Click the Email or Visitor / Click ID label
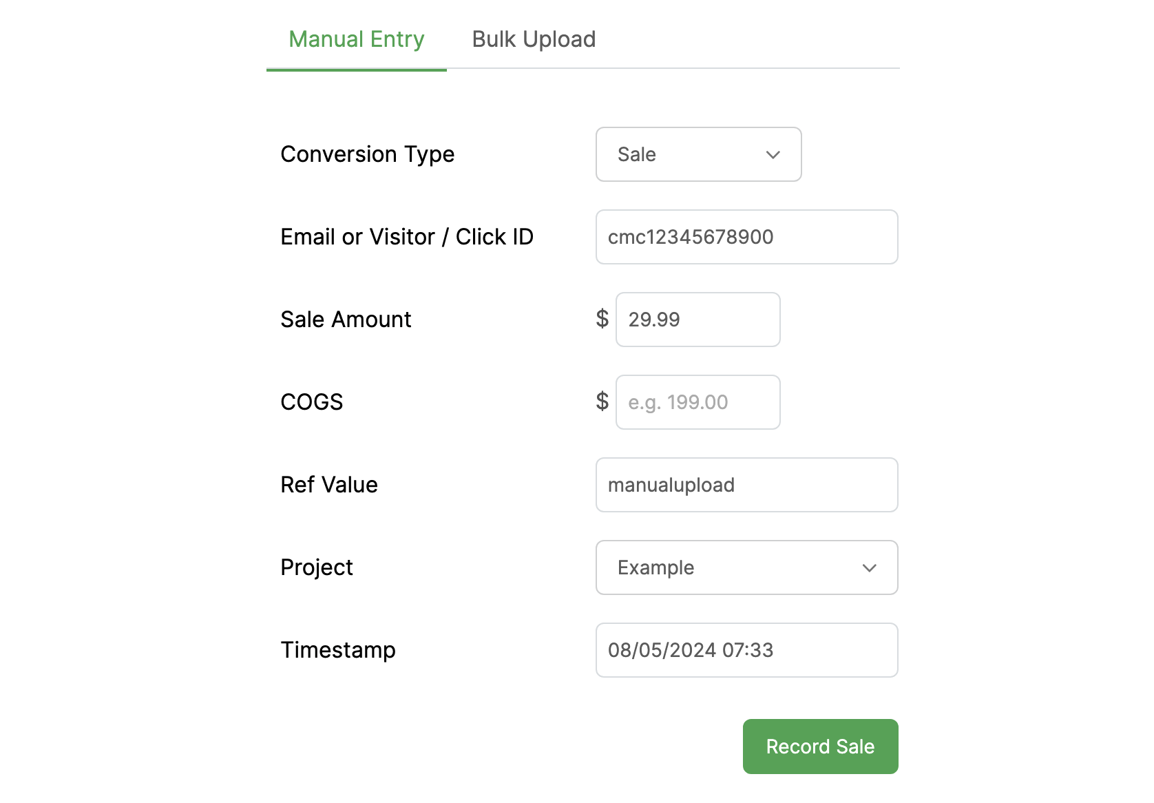This screenshot has width=1154, height=803. 407,237
